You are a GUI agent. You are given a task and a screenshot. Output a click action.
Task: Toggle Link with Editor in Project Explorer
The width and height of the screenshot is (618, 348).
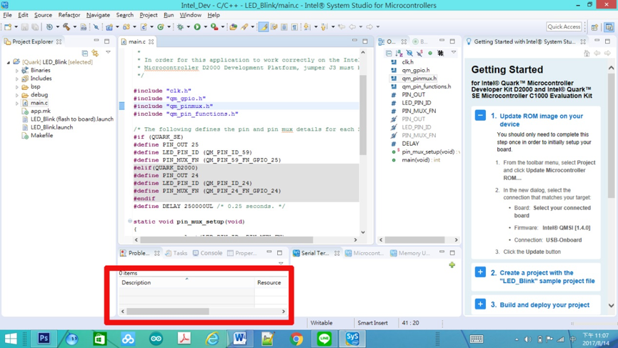[x=95, y=52]
